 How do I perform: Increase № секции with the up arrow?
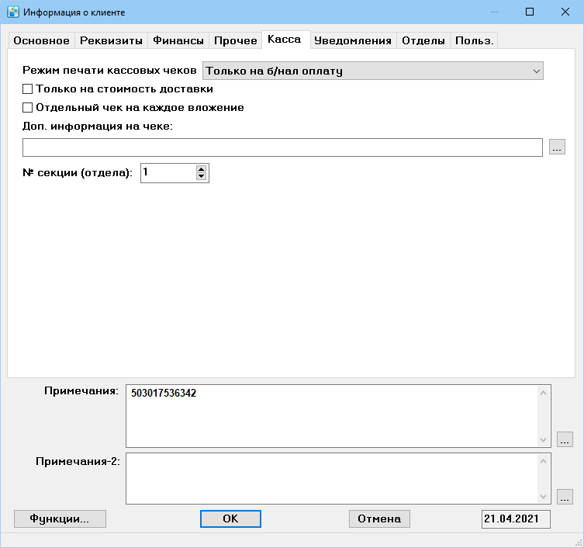[x=201, y=169]
